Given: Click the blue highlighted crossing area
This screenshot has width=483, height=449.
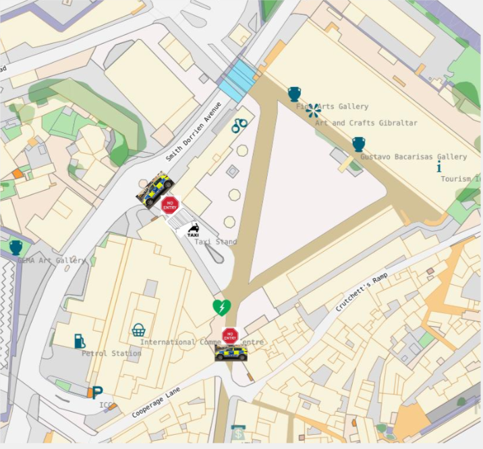Looking at the screenshot, I should pos(238,81).
